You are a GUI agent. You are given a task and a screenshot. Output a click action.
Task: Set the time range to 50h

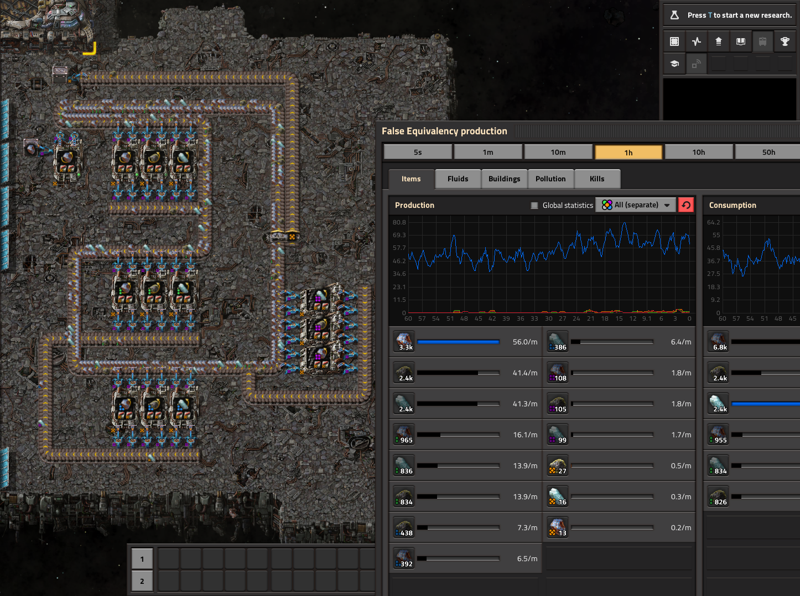pos(768,152)
